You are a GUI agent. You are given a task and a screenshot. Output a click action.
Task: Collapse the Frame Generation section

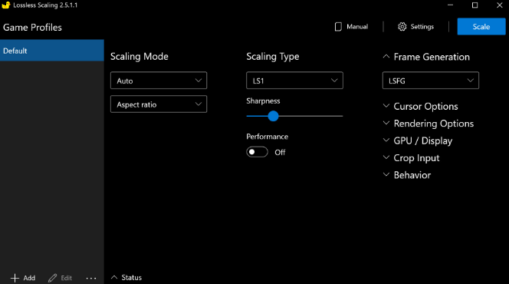tap(426, 57)
